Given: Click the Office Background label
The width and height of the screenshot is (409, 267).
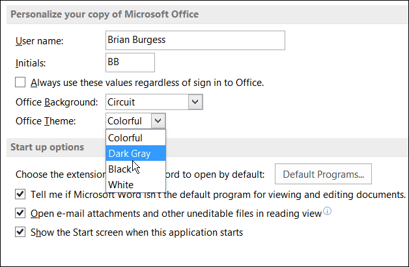Looking at the screenshot, I should [x=57, y=102].
